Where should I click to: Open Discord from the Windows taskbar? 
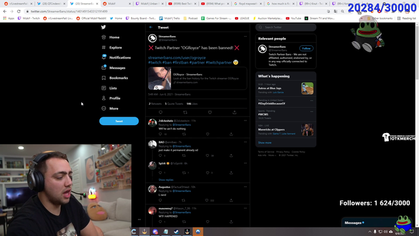pos(155,231)
